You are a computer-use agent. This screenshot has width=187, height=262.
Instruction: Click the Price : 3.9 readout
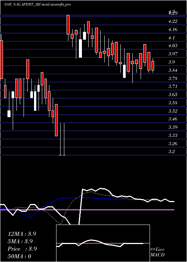point(22,249)
